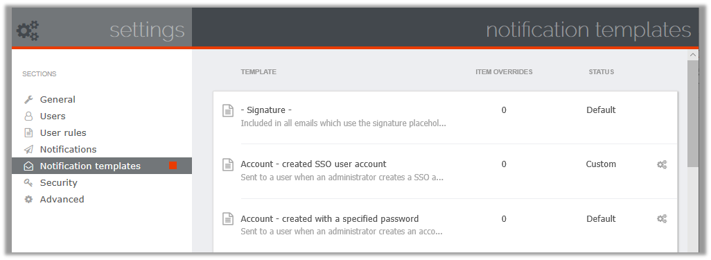The image size is (711, 260).
Task: Open gear options for specified password template
Action: pyautogui.click(x=662, y=218)
